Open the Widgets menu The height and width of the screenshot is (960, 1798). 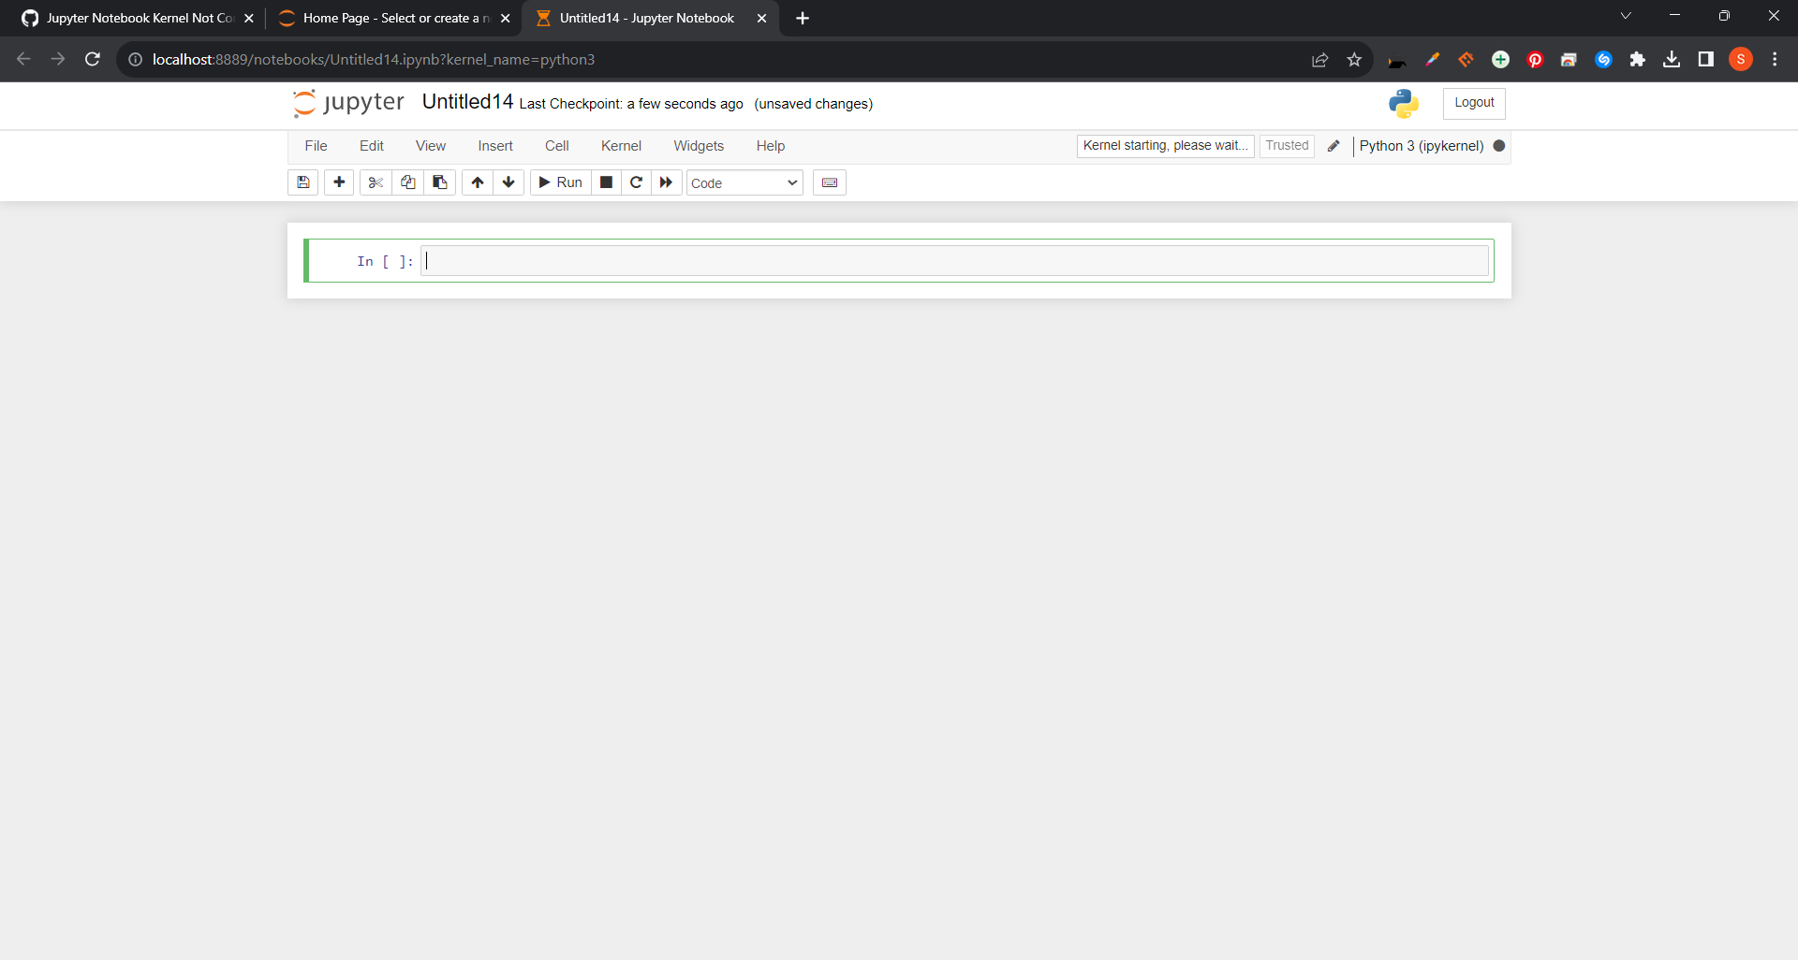699,146
